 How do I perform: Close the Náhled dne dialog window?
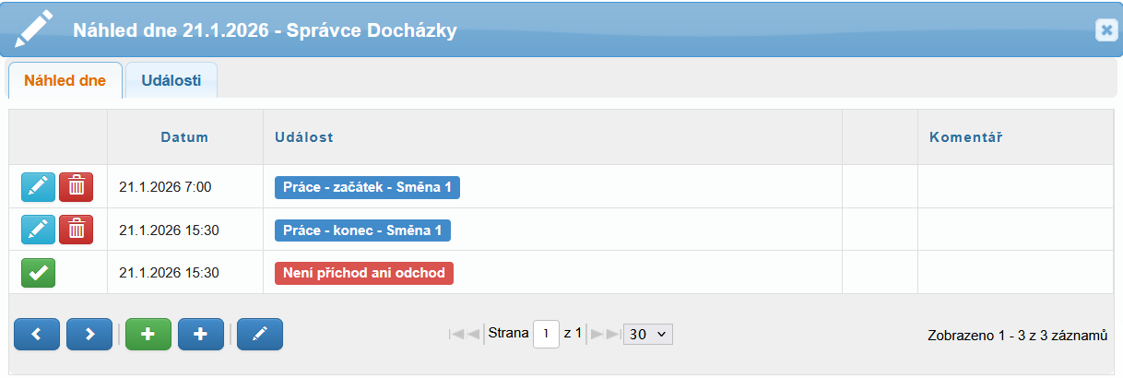tap(1106, 30)
